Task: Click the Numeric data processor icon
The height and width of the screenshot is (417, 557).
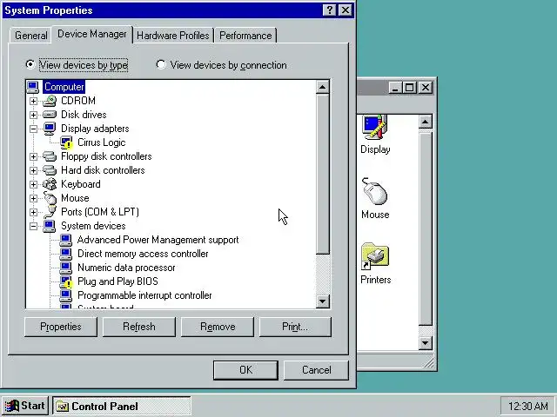Action: pos(66,268)
